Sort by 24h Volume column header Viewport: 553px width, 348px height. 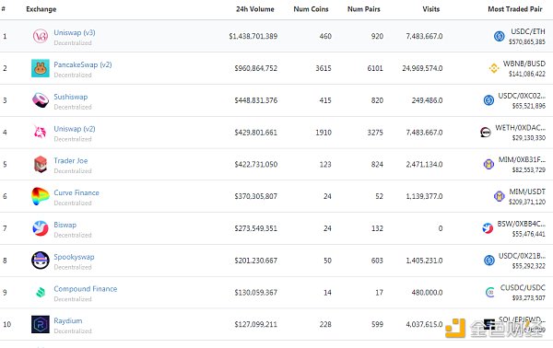[255, 9]
